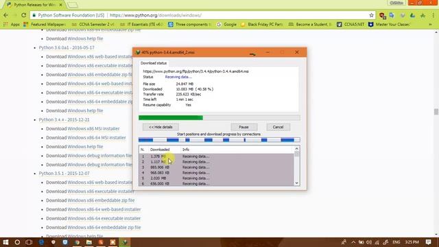
Task: Click the green download progress bar
Action: (x=219, y=118)
